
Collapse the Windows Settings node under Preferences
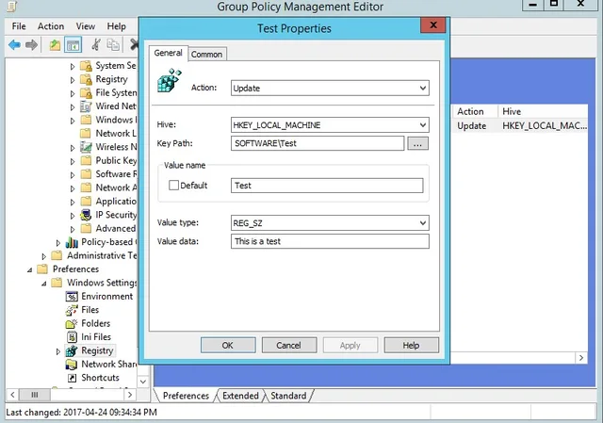(x=44, y=284)
